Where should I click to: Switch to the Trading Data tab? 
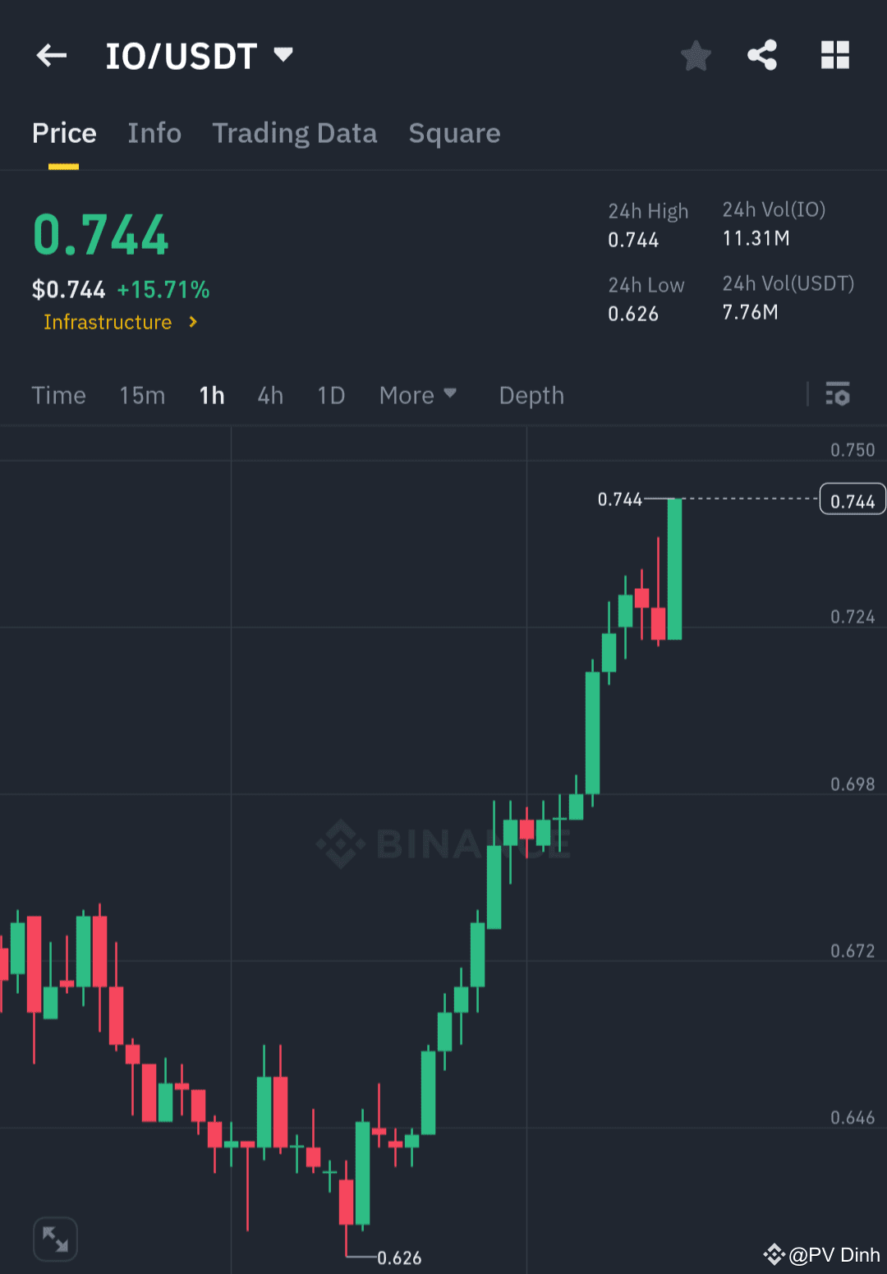pyautogui.click(x=295, y=133)
